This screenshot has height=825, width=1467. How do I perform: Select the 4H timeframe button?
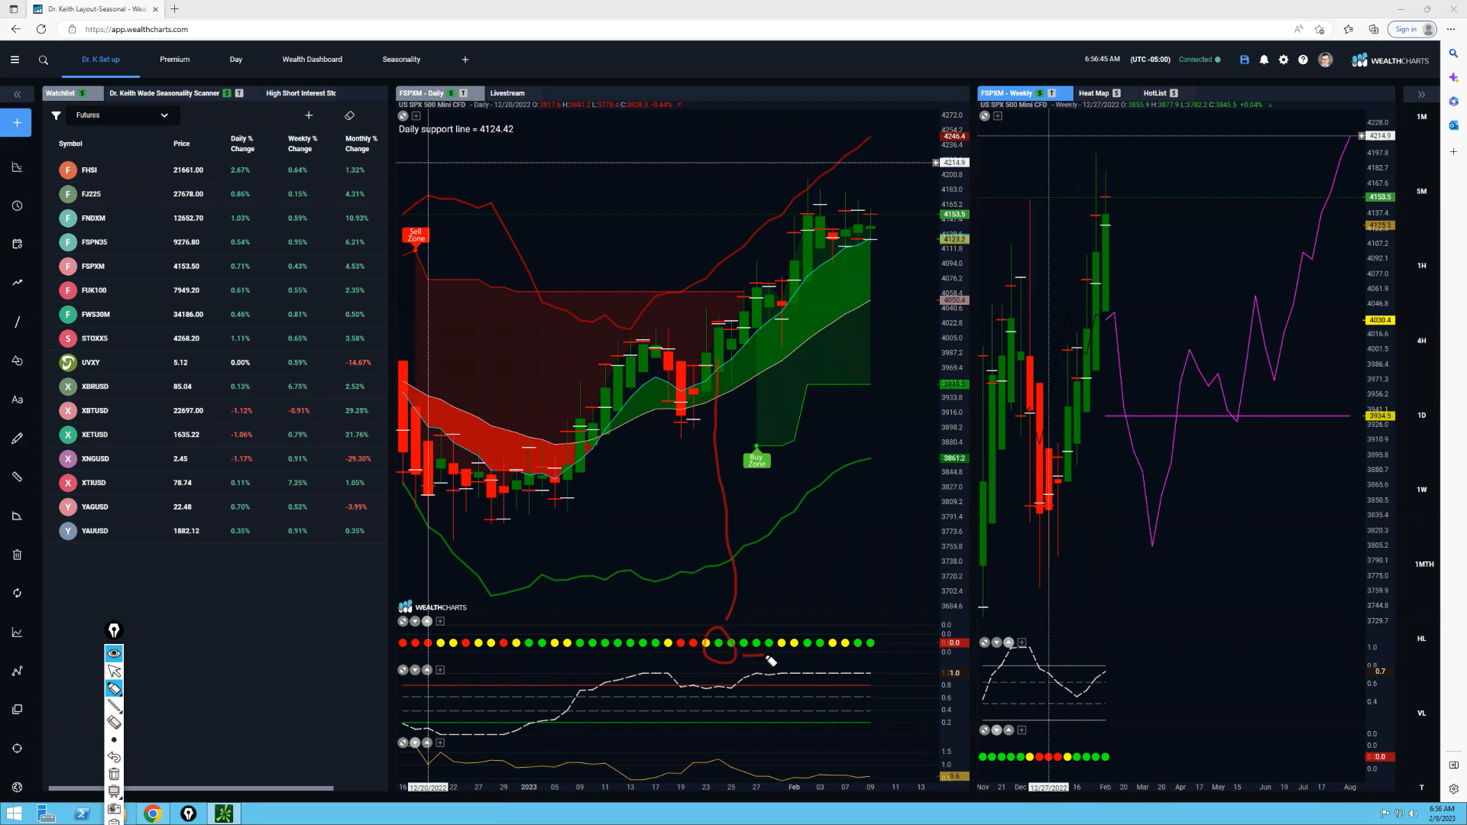pos(1422,341)
